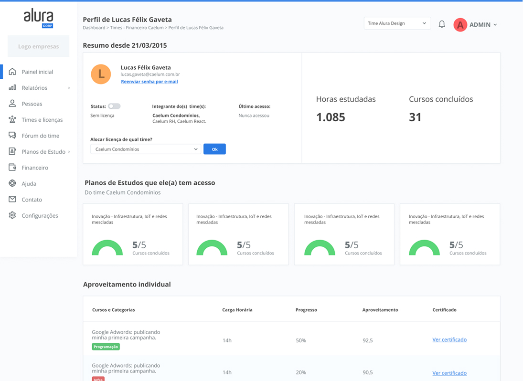The image size is (523, 381).
Task: Click the Times e licenças group icon
Action: tap(12, 119)
